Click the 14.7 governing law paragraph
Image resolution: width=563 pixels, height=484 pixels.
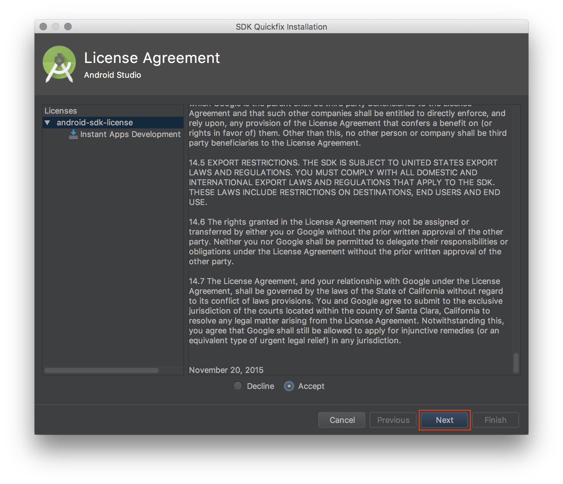[x=346, y=311]
